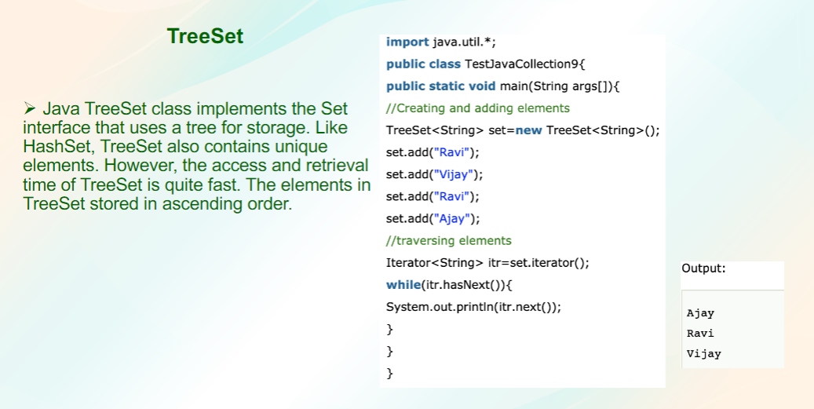
Task: Click the HashSet word in the paragraph
Action: [x=57, y=146]
